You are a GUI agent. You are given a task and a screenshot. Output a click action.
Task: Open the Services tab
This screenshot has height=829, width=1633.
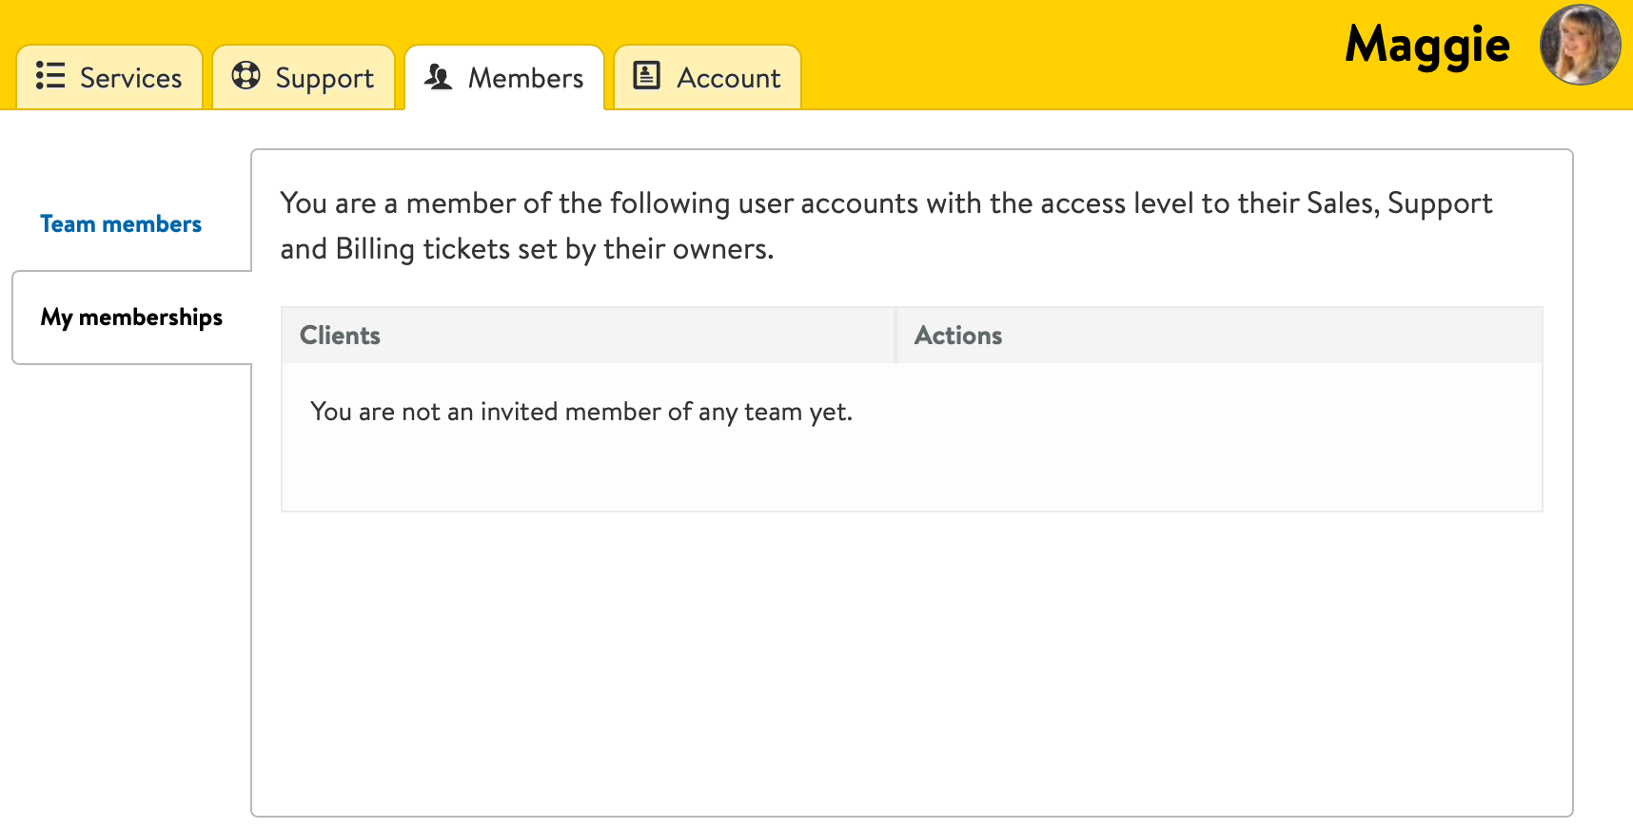pos(109,77)
